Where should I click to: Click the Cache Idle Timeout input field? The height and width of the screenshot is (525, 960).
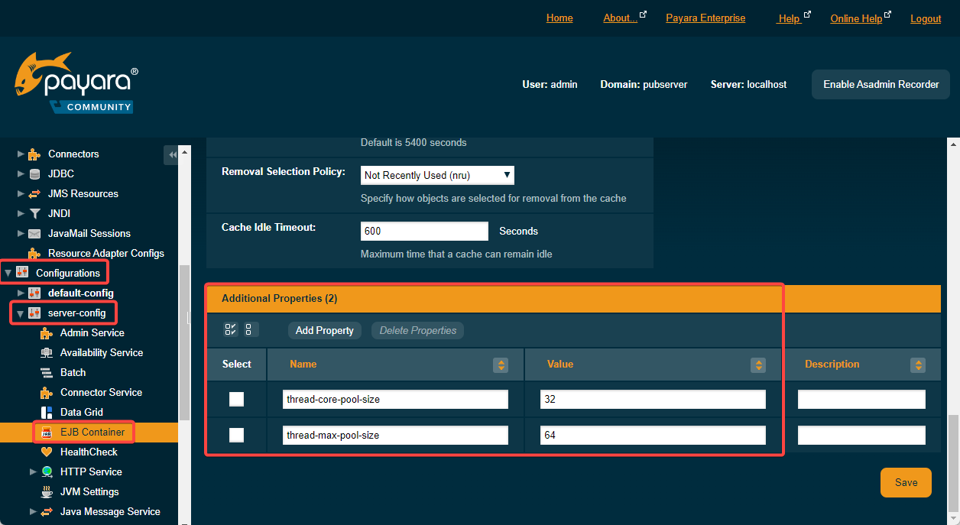coord(423,231)
